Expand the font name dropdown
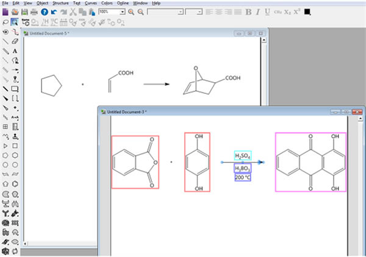The image size is (366, 257). click(179, 12)
